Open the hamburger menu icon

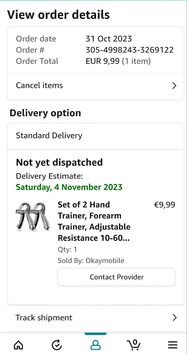coord(173,345)
